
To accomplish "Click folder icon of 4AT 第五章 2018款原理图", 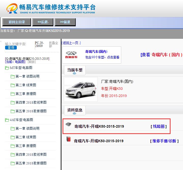I will click(x=13, y=163).
